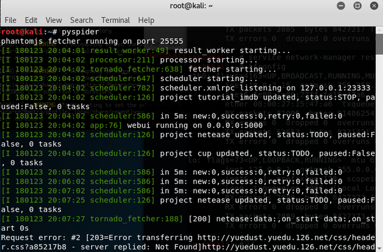Screen dimensions: 383x252
Task: Click 'scheduler.xmlrpc listening on 127.0.0.1:23333' line
Action: (x=186, y=88)
